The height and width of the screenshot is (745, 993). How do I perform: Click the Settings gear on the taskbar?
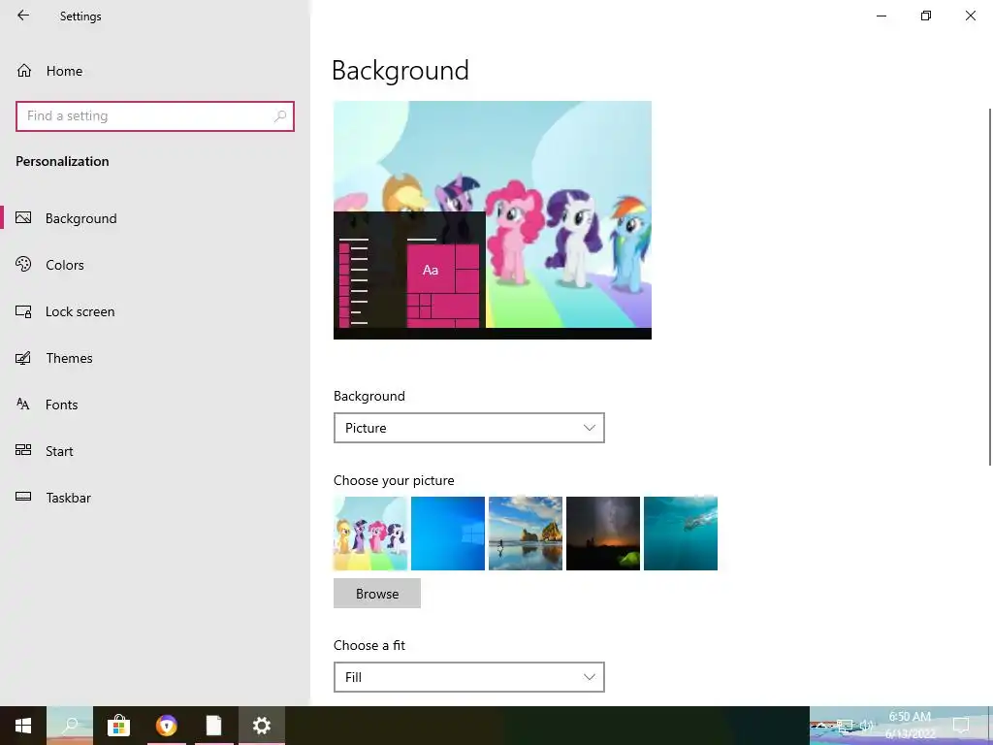tap(262, 726)
